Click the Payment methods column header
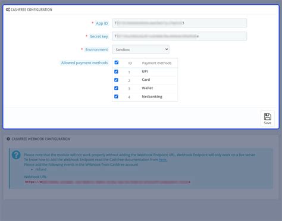 (156, 63)
